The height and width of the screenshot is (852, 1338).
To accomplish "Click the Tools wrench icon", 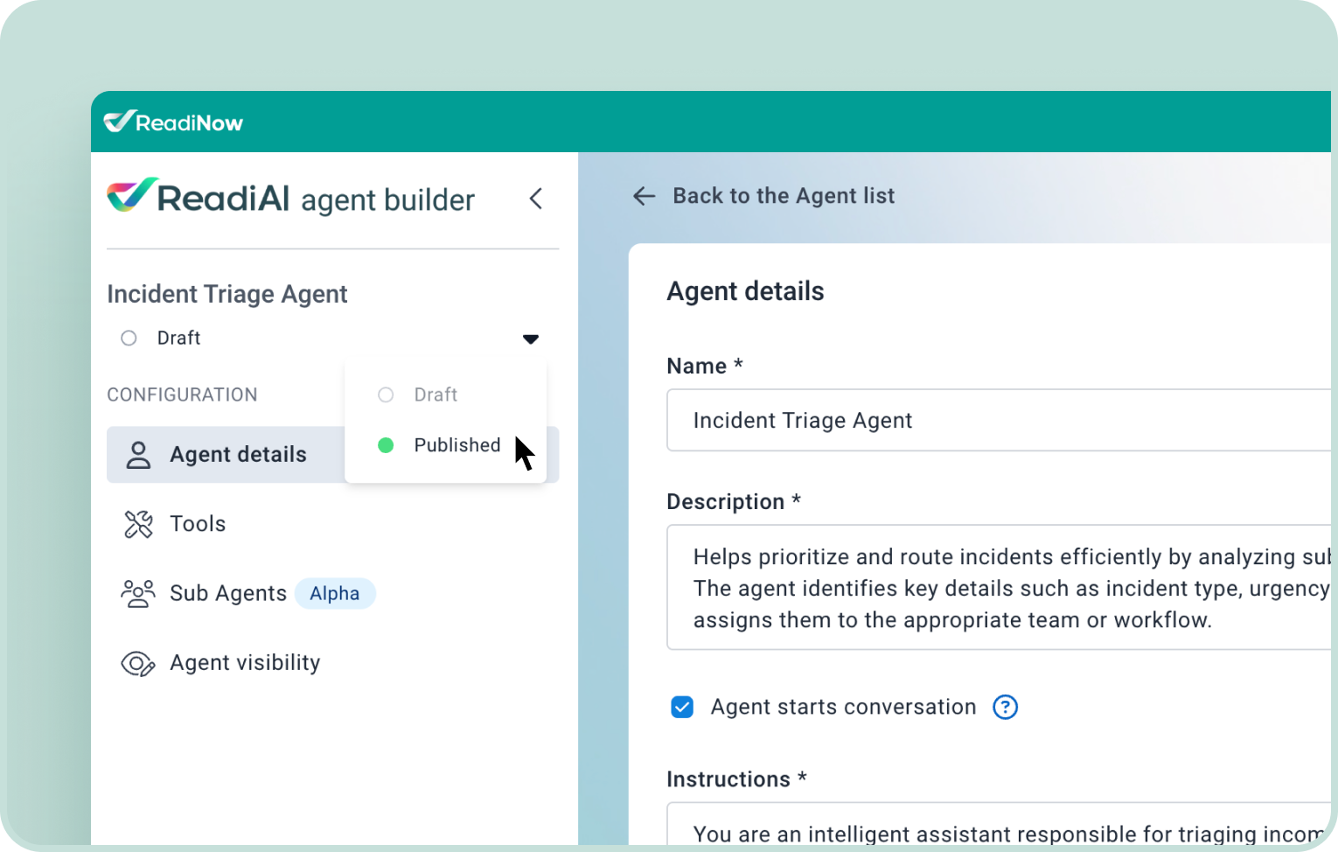I will tap(138, 524).
